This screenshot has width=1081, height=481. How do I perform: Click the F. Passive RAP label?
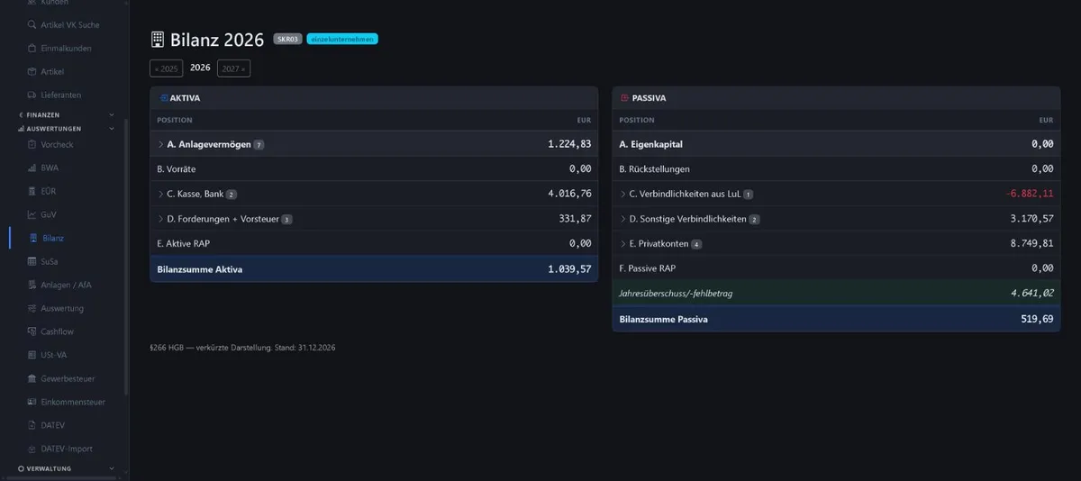pyautogui.click(x=648, y=268)
